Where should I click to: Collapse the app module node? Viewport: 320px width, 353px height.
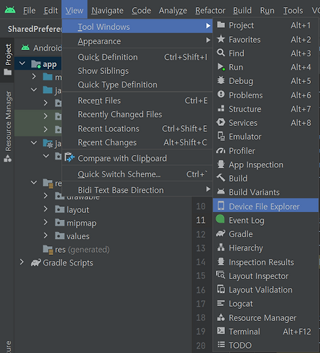point(22,63)
